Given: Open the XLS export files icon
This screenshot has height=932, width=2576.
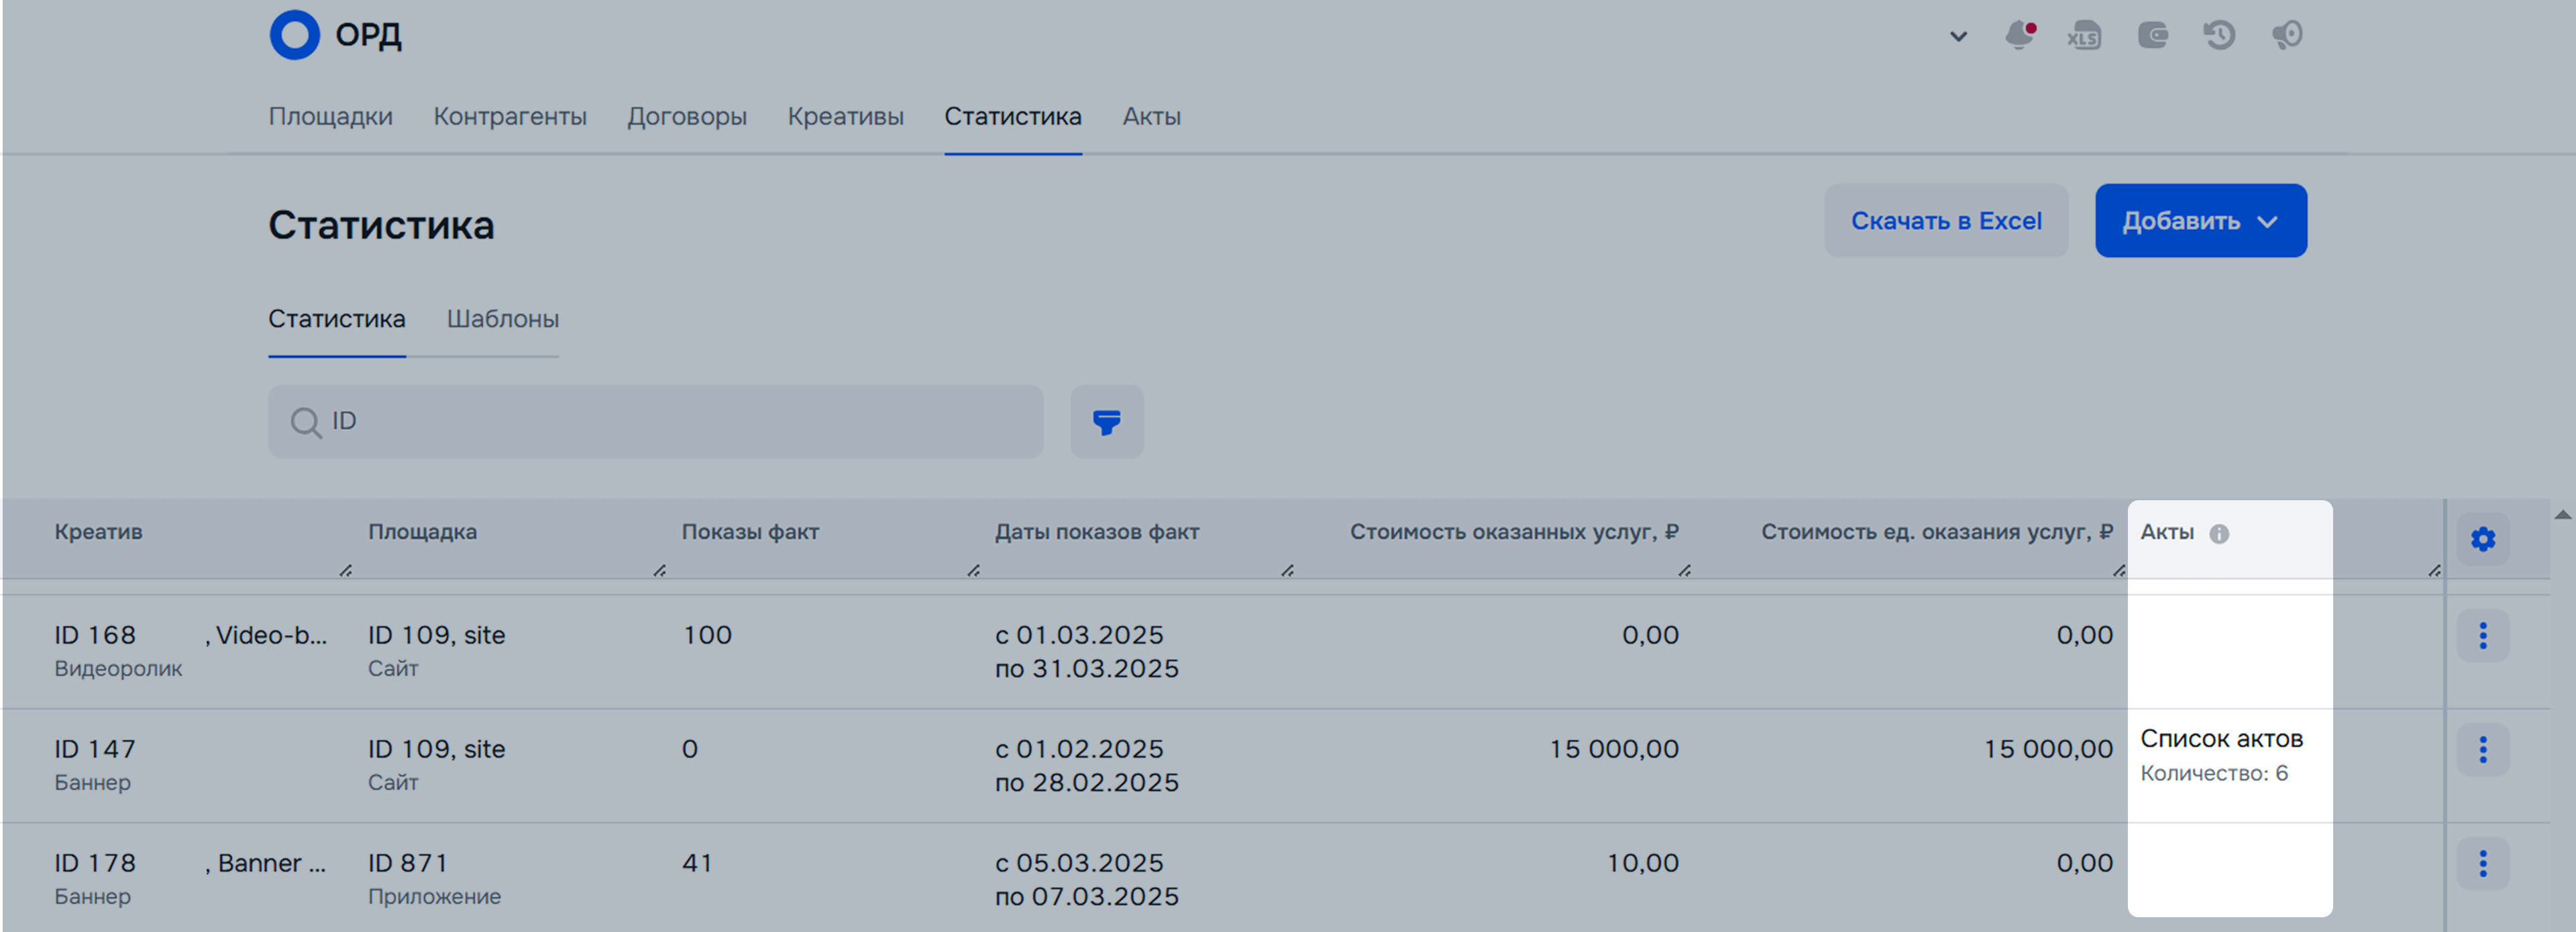Looking at the screenshot, I should pos(2084,35).
